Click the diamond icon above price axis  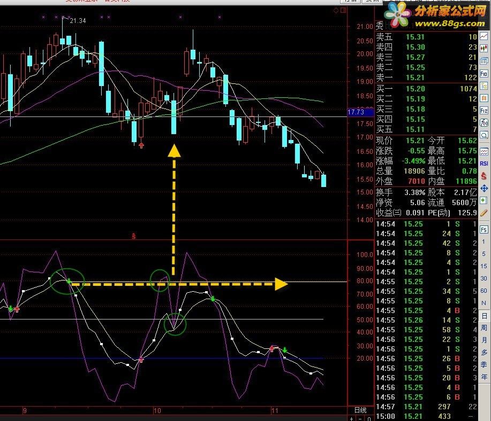pos(336,10)
